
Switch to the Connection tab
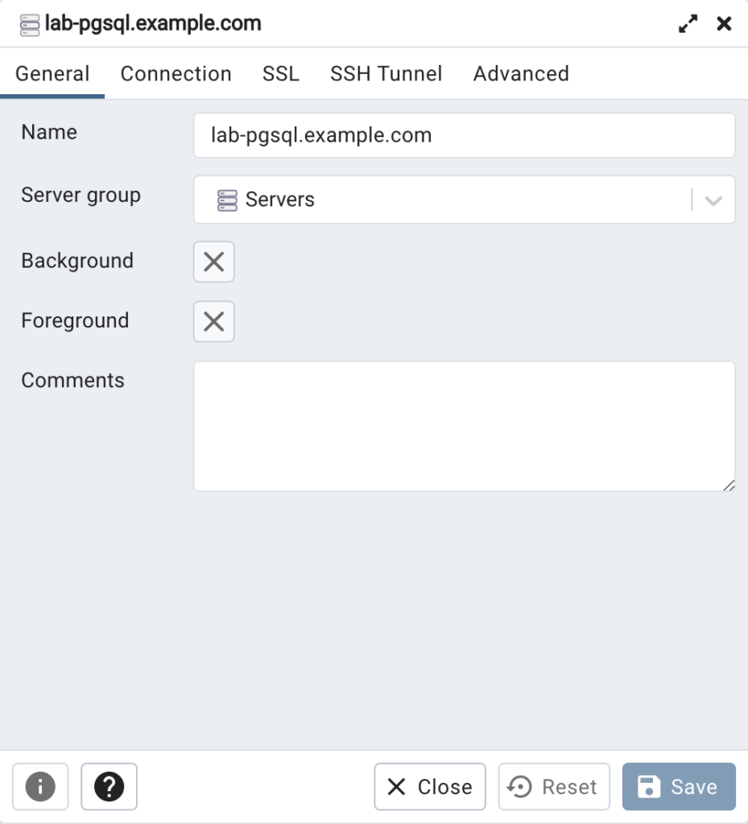coord(176,73)
